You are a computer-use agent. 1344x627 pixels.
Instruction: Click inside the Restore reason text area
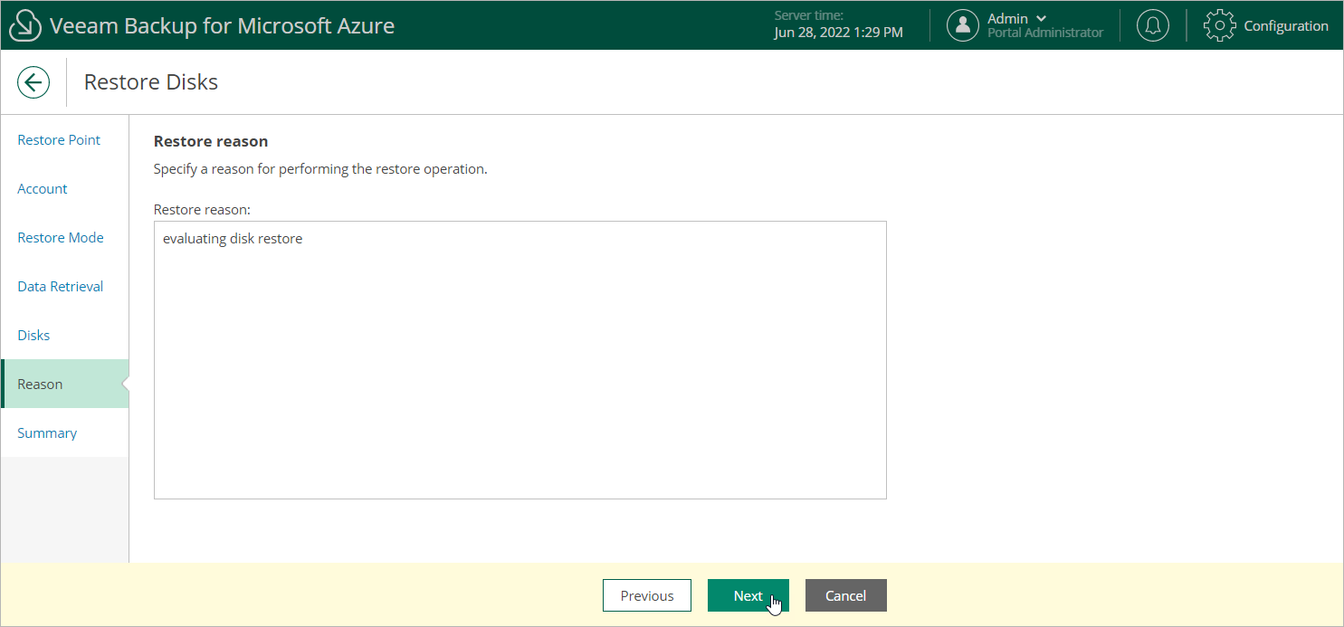coord(520,360)
